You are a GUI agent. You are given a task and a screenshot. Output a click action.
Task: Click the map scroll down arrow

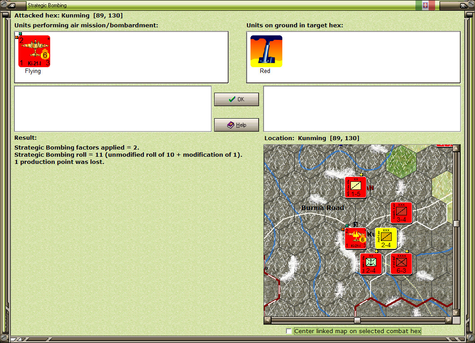tap(456, 313)
